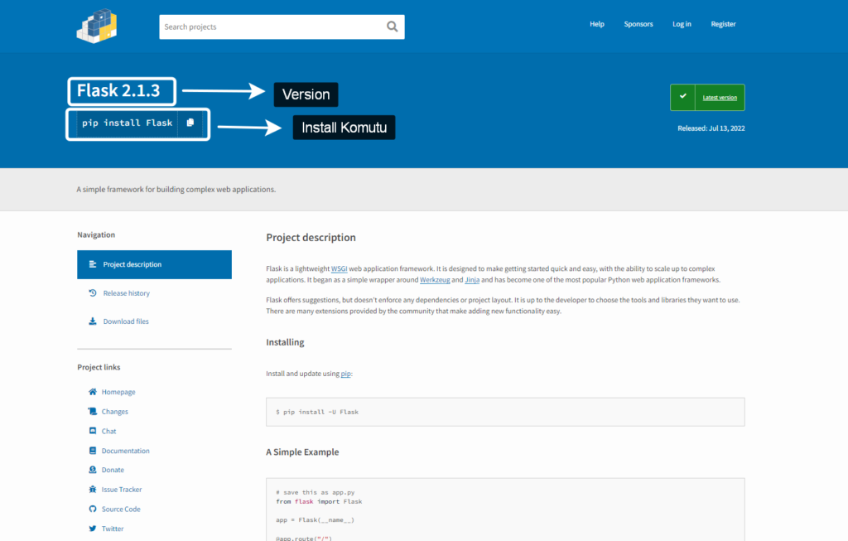Follow the Werkzeug link

coord(435,280)
